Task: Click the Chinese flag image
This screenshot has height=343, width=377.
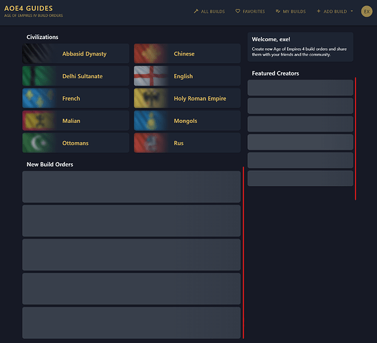Action: tap(151, 54)
